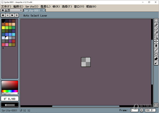Open the palette sort arrow menu
Viewport: 159px width, 113px height.
coord(8,15)
